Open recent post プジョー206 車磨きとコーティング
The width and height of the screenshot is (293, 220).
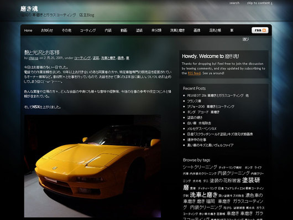click(x=211, y=106)
